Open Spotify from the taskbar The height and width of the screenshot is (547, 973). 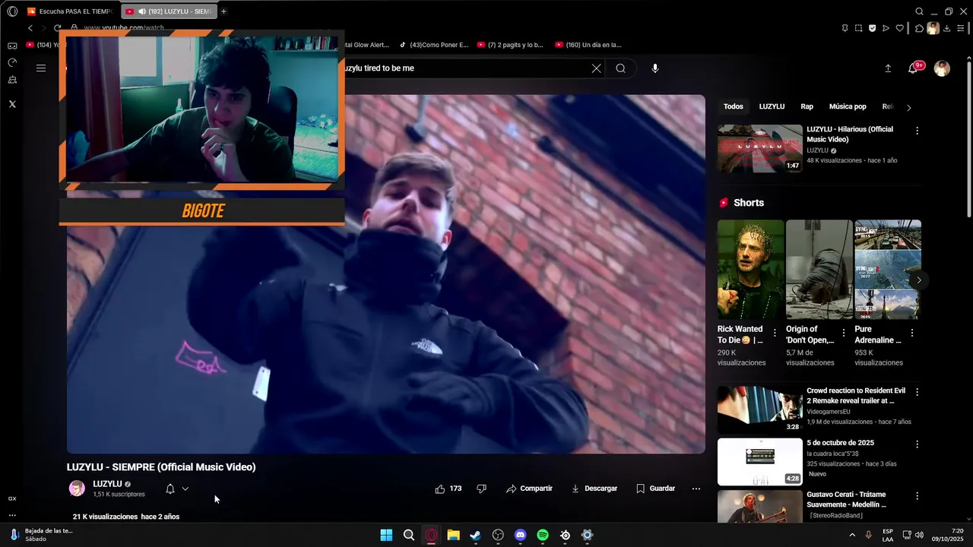point(543,535)
